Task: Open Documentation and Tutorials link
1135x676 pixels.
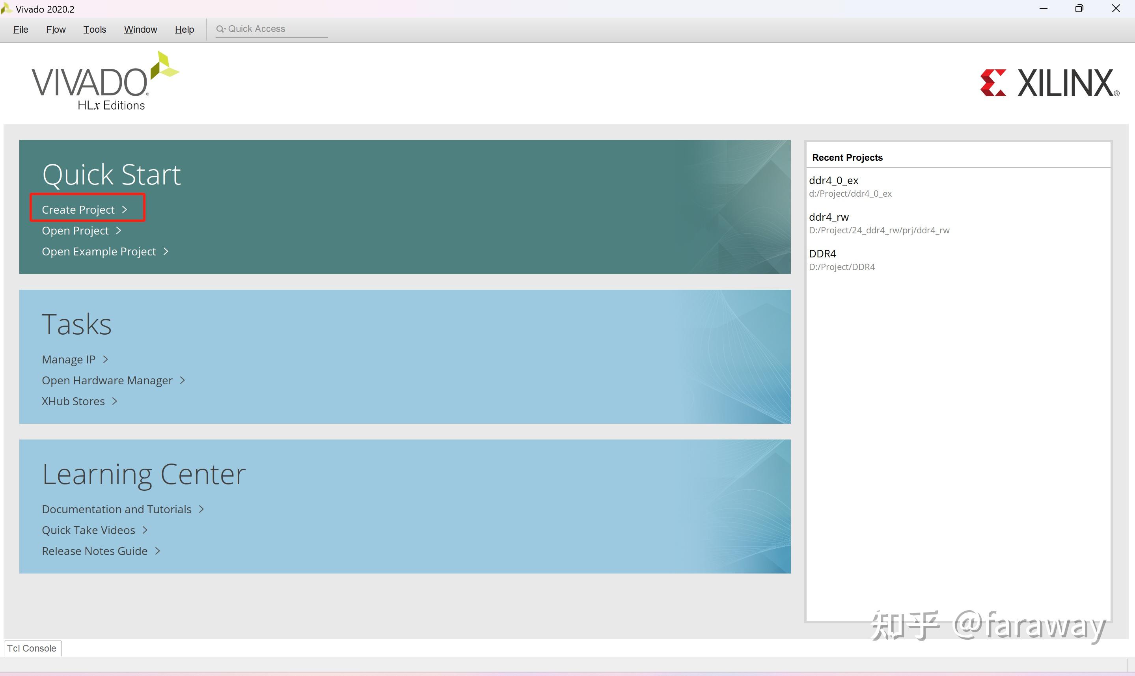Action: (117, 509)
